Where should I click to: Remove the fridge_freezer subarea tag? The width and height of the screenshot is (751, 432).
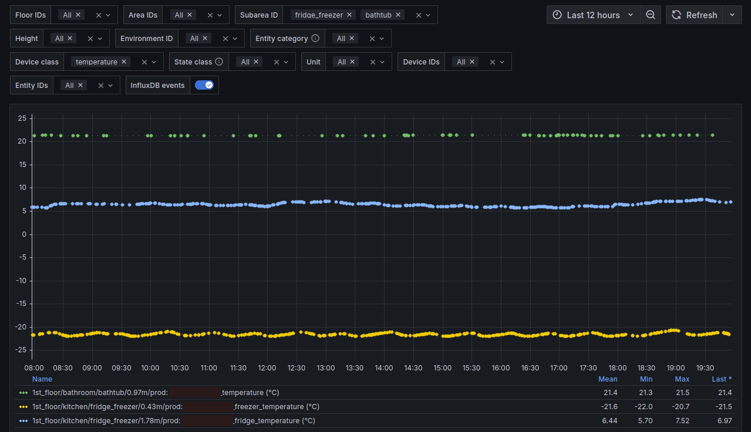pyautogui.click(x=349, y=15)
